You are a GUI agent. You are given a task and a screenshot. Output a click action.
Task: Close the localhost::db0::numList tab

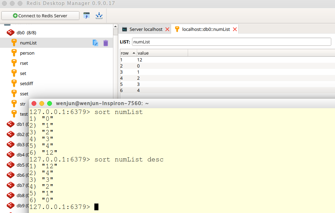(x=235, y=29)
